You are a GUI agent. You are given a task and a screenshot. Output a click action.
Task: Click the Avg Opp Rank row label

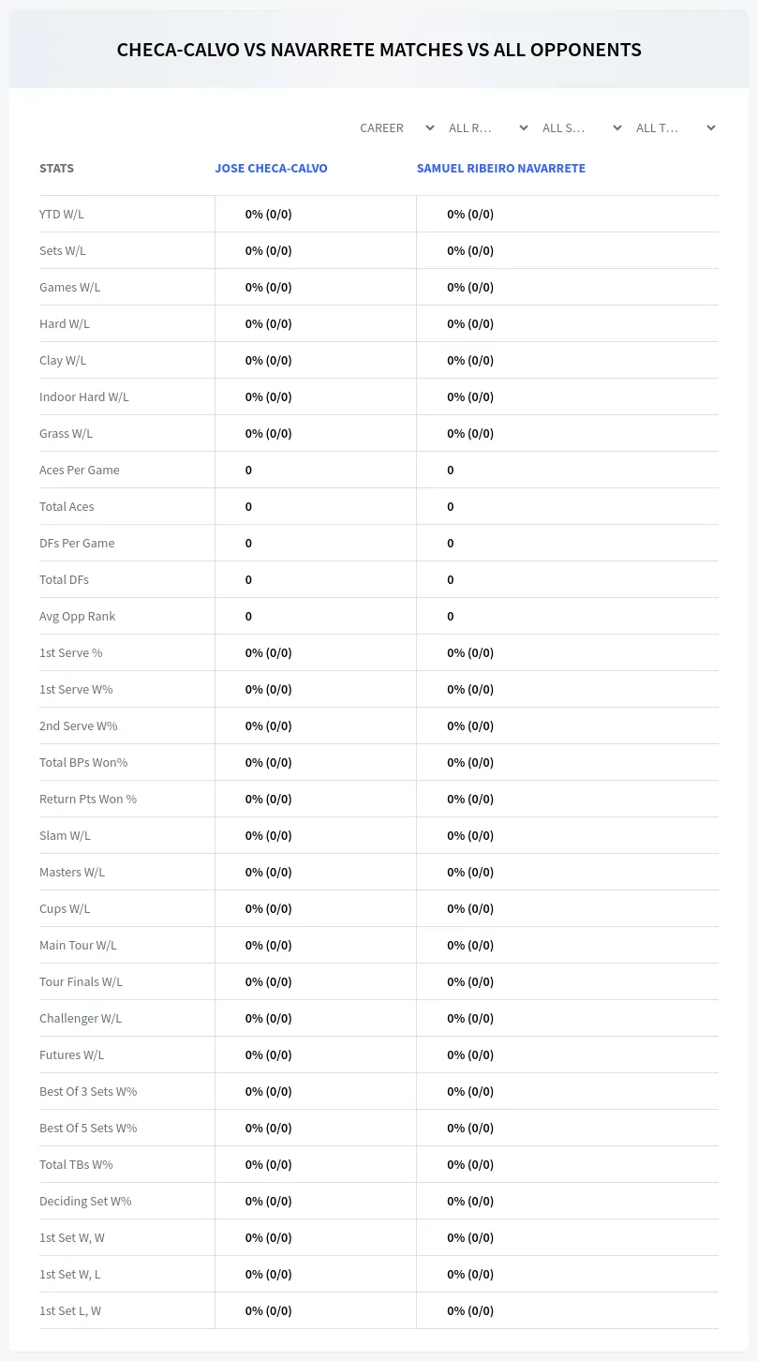pyautogui.click(x=78, y=616)
